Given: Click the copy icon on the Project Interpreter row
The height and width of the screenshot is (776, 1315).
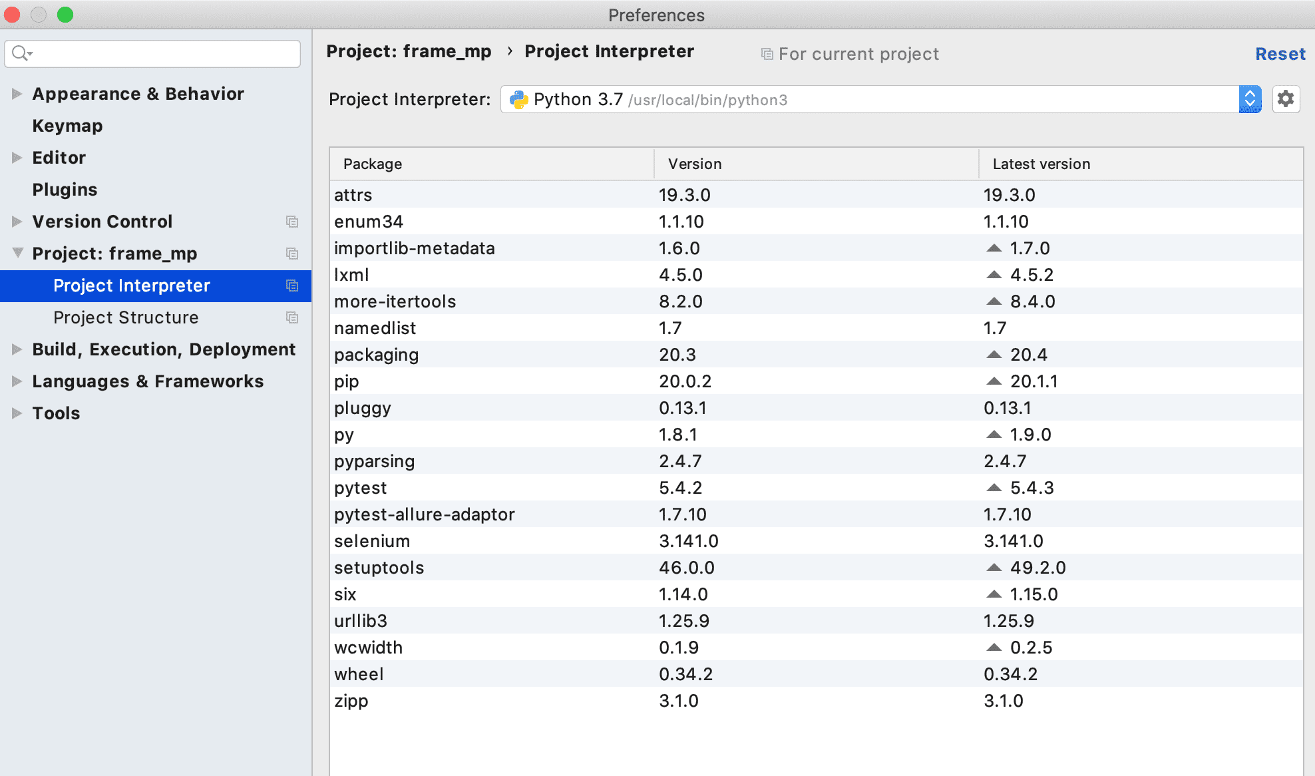Looking at the screenshot, I should [x=291, y=286].
